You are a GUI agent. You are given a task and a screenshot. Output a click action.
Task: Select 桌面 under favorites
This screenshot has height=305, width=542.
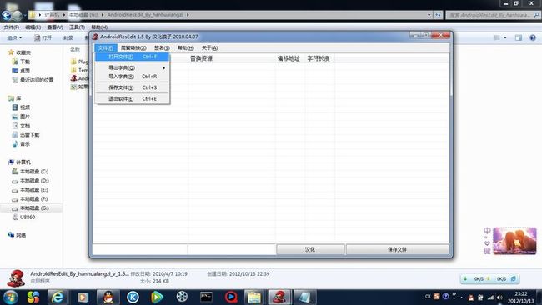pyautogui.click(x=24, y=71)
